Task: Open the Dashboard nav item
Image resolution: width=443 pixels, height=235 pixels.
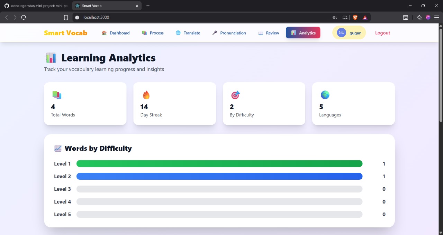Action: (x=116, y=33)
